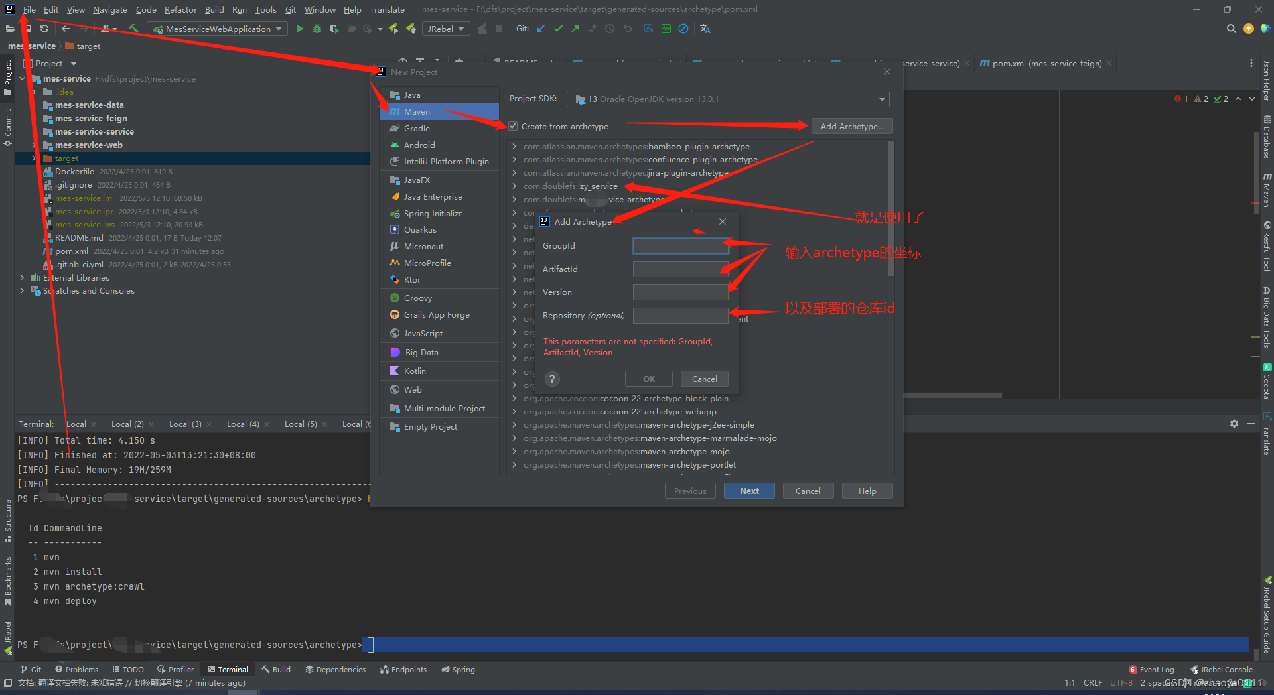Viewport: 1274px width, 695px height.
Task: Close the Add Archetype dialog
Action: (x=723, y=221)
